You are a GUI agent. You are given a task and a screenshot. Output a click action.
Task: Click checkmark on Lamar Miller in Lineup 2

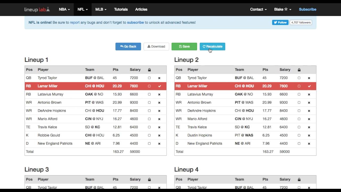309,86
